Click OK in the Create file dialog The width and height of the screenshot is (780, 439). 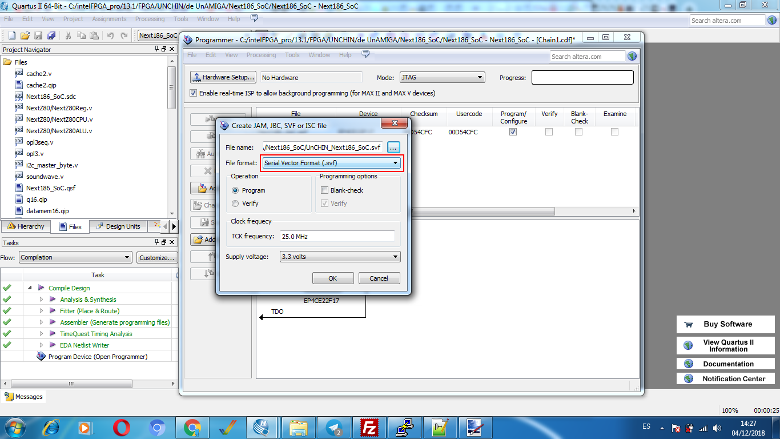332,278
